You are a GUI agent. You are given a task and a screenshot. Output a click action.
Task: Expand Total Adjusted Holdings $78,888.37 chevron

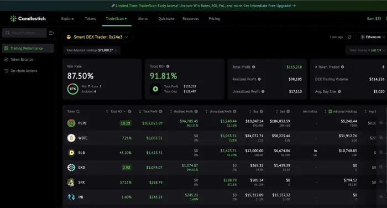coord(116,50)
